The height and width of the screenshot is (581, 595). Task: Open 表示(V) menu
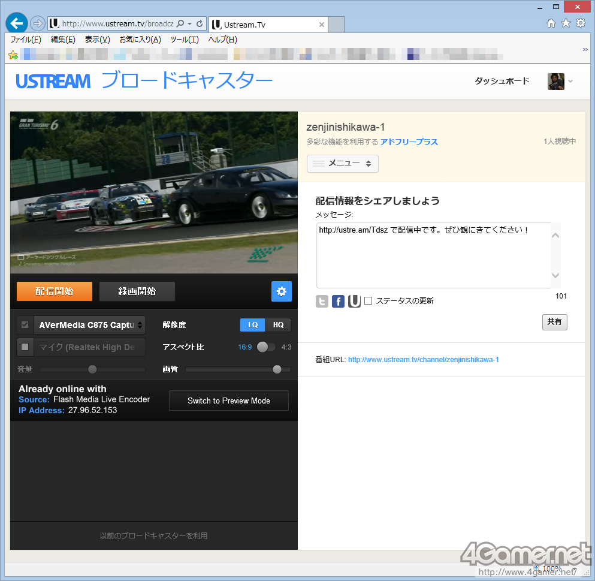point(97,40)
